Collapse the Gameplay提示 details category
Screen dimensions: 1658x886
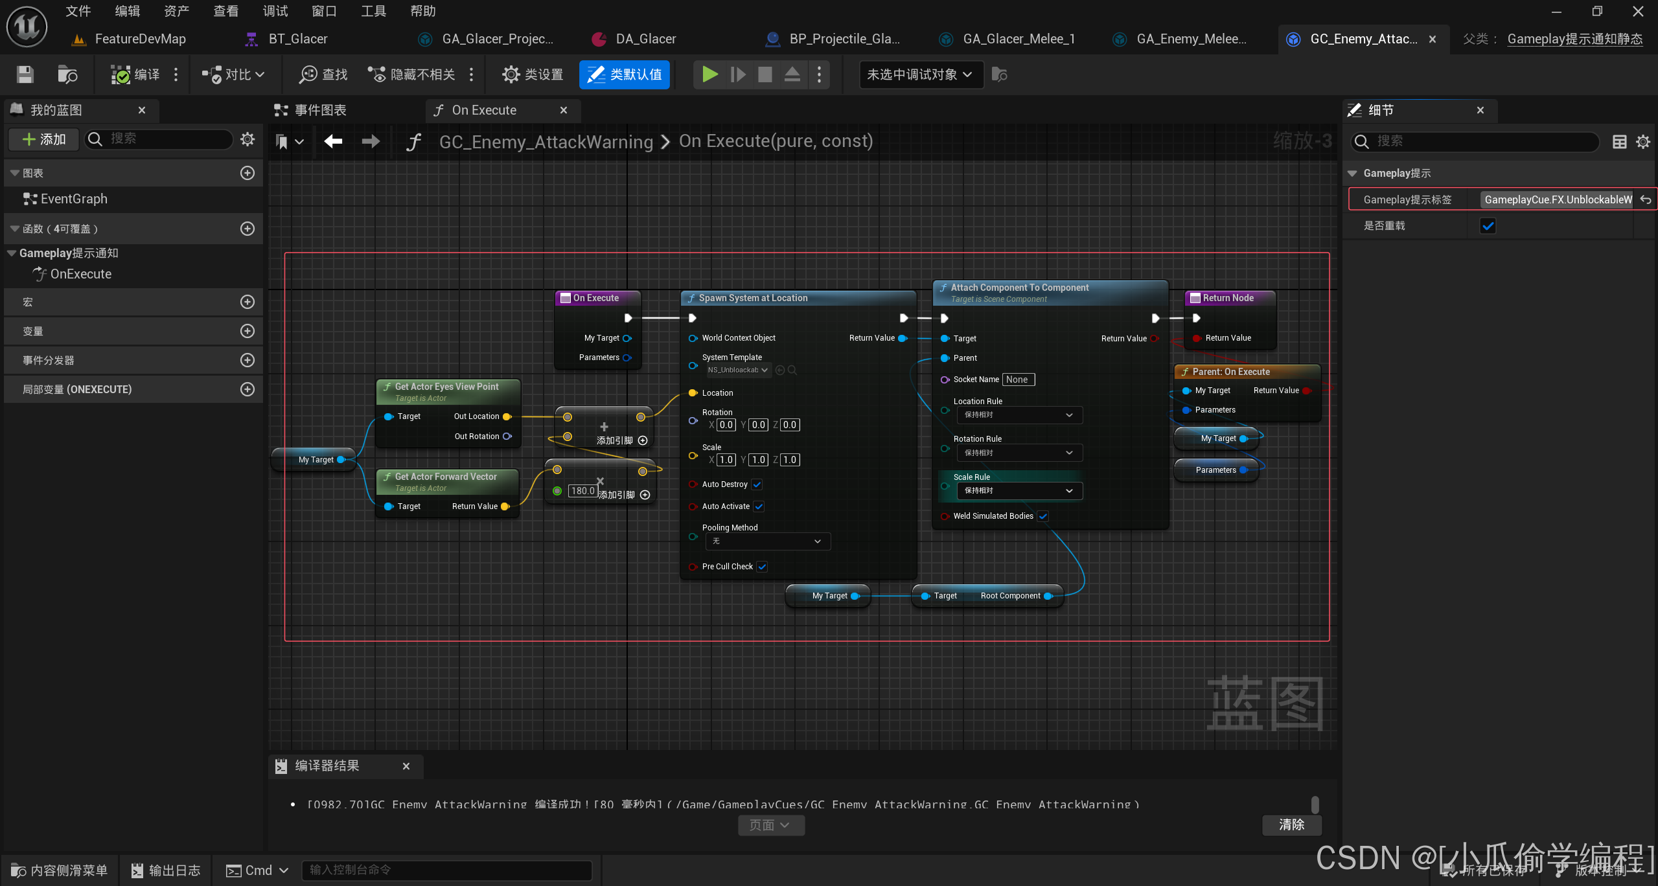(x=1352, y=174)
